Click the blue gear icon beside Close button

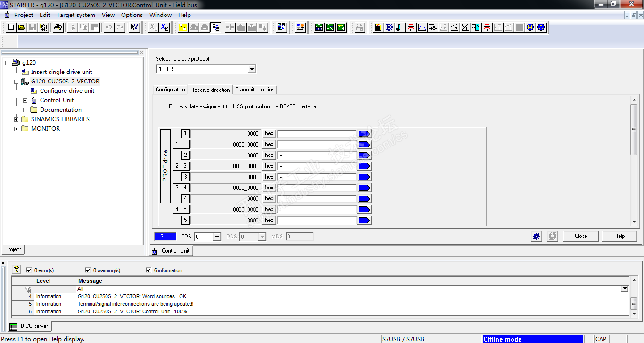[537, 237]
